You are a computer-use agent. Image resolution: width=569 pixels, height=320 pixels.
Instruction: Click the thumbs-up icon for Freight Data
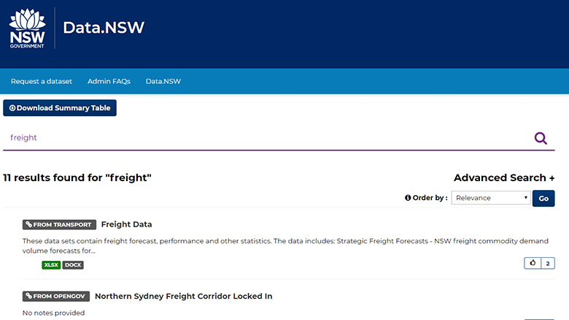(x=533, y=263)
